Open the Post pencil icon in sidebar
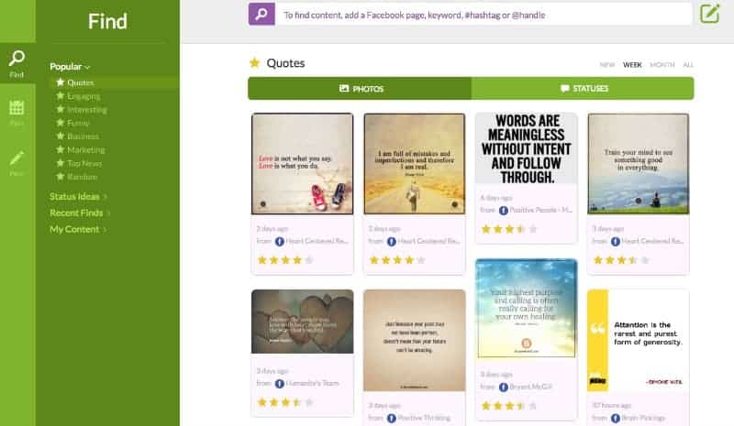 point(17,163)
